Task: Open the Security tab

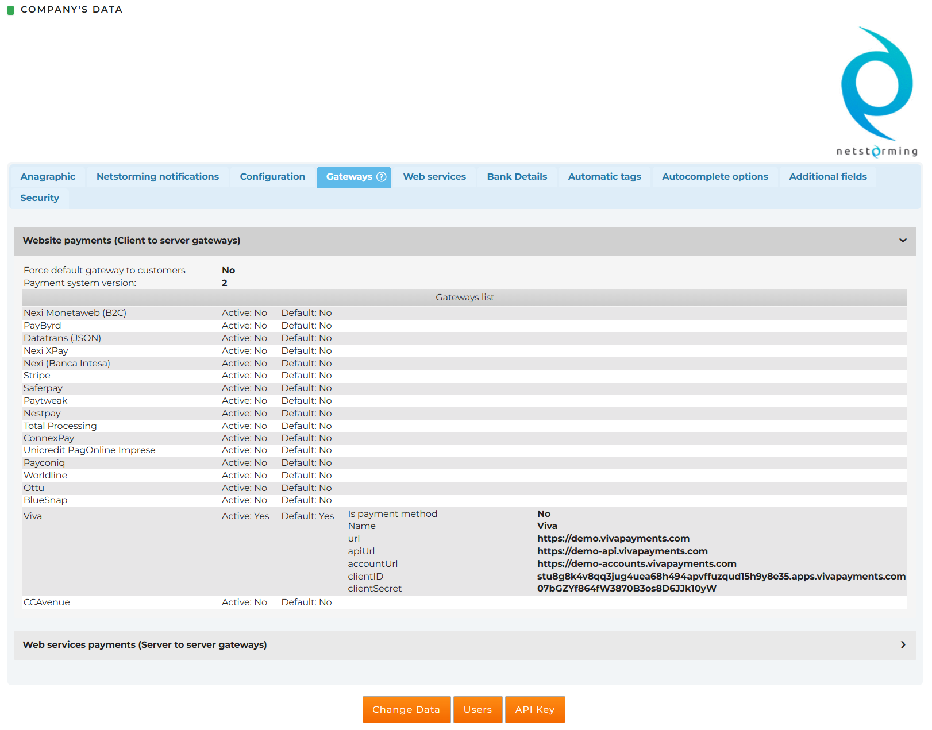Action: click(x=40, y=198)
